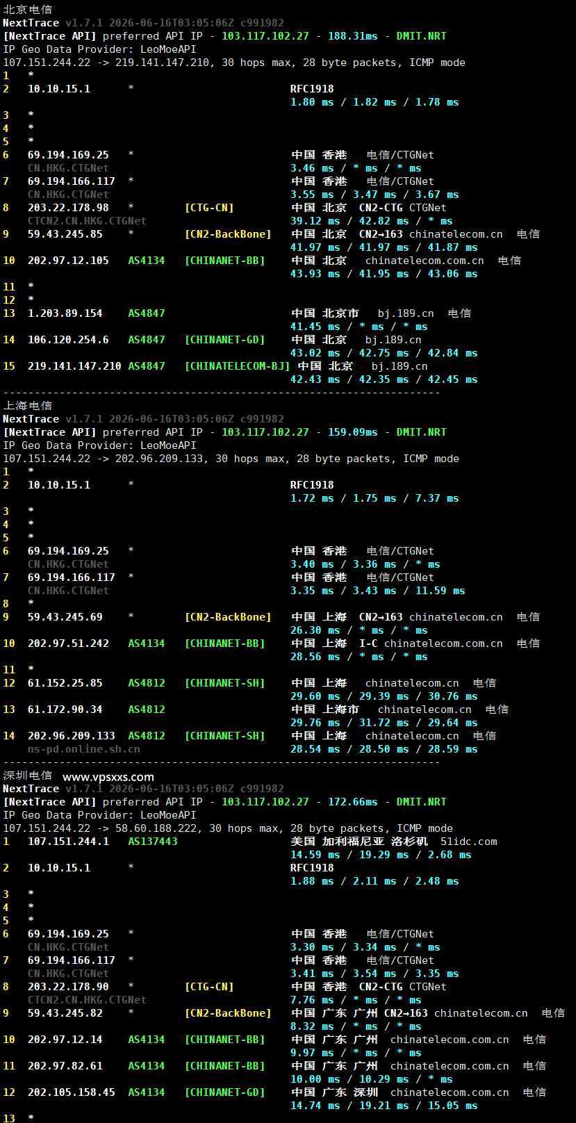Click the AS137443 AS number
The image size is (576, 1123).
(153, 842)
